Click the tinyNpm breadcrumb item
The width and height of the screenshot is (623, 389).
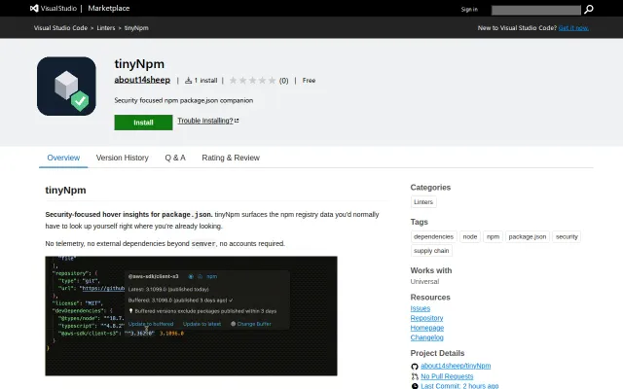pos(136,28)
